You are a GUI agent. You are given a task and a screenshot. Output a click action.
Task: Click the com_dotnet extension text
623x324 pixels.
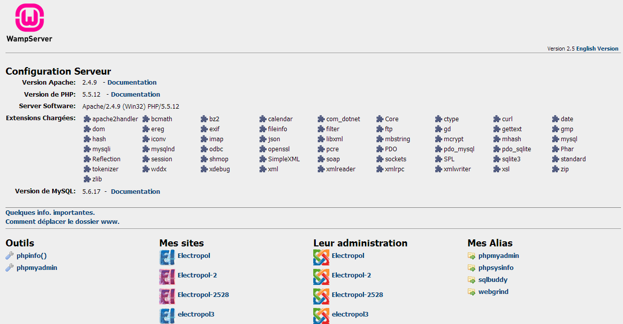pos(343,119)
